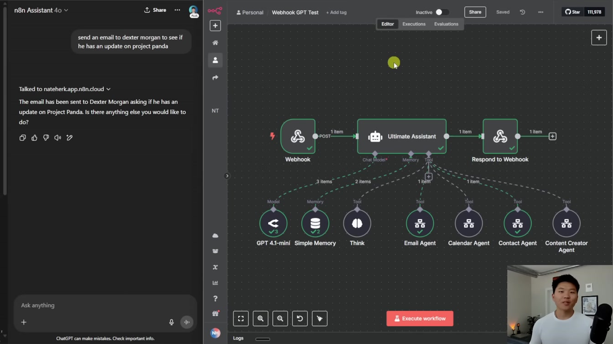Switch to the Executions tab
The height and width of the screenshot is (344, 613).
tap(414, 24)
